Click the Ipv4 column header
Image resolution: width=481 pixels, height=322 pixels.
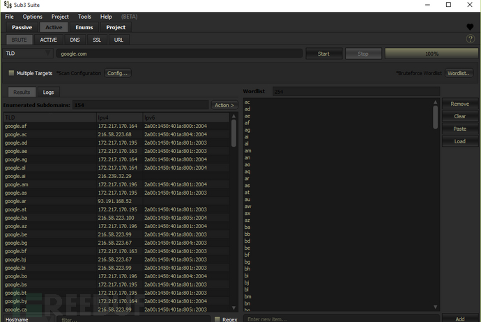(120, 118)
